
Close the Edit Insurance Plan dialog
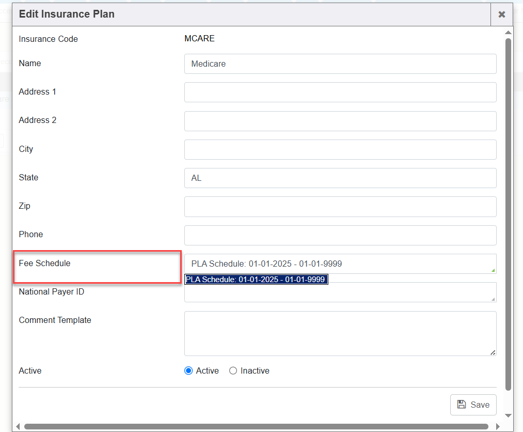tap(501, 14)
